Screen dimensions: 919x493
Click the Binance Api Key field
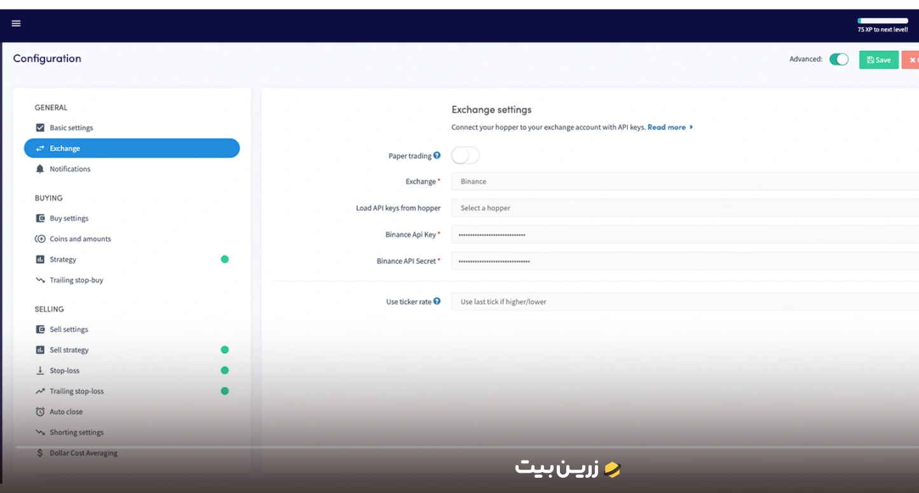tap(685, 235)
